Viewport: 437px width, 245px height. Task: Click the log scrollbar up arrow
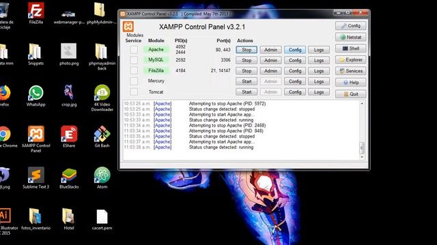coord(362,103)
